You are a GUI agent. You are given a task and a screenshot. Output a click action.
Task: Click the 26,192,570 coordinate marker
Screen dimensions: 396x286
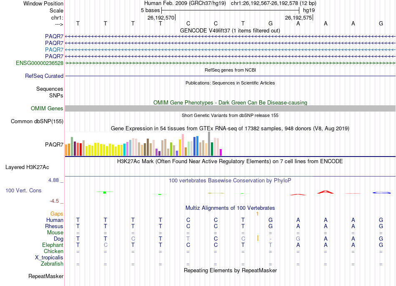click(x=161, y=17)
